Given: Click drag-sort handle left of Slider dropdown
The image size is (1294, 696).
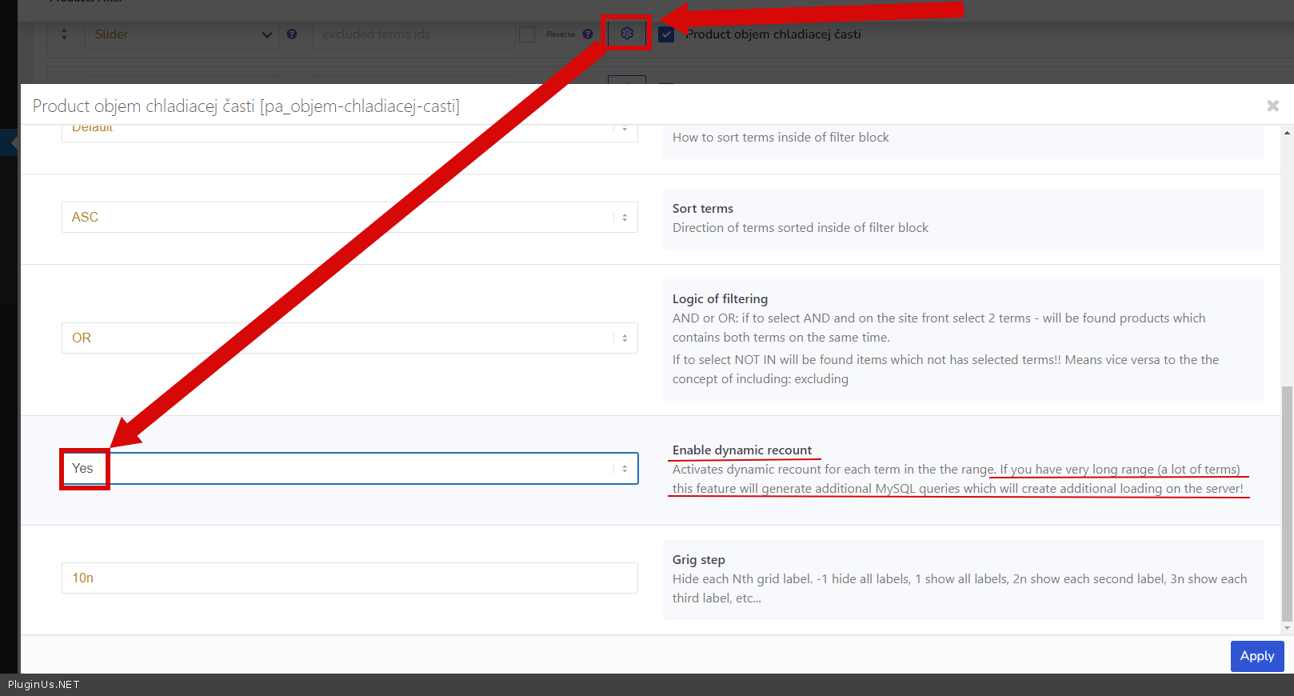Looking at the screenshot, I should click(x=64, y=34).
